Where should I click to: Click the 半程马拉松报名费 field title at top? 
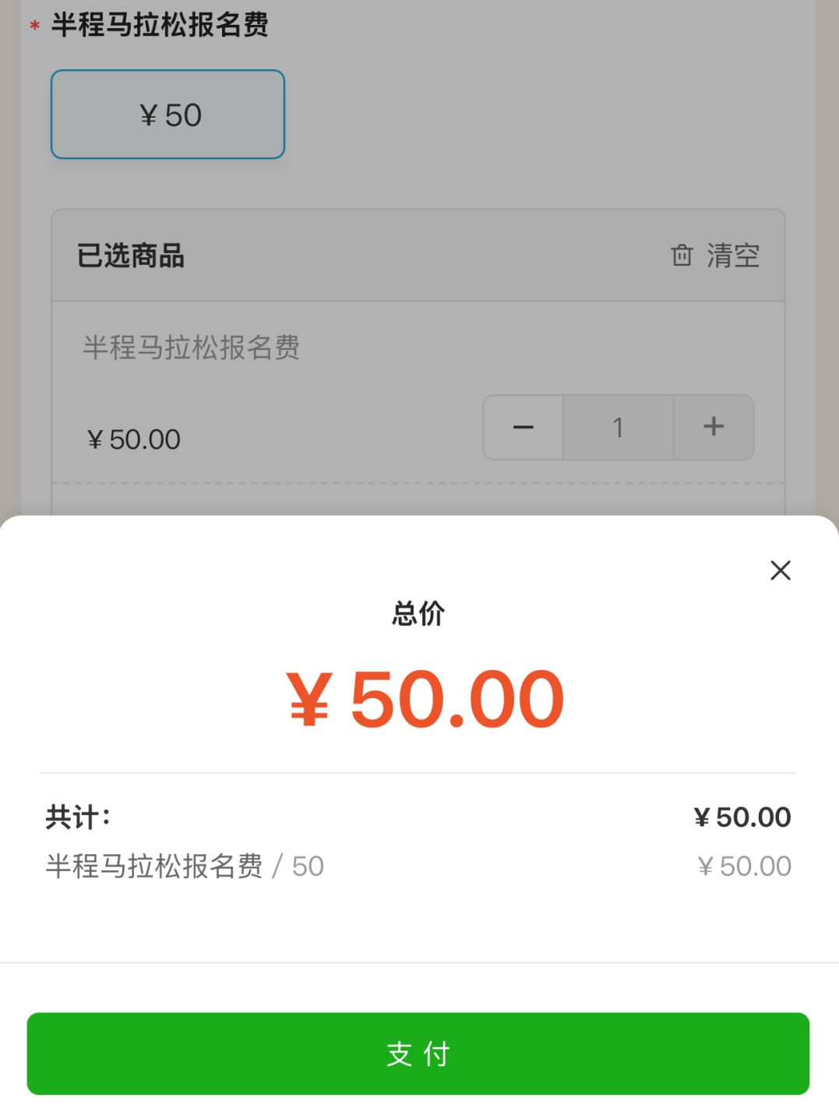[160, 25]
